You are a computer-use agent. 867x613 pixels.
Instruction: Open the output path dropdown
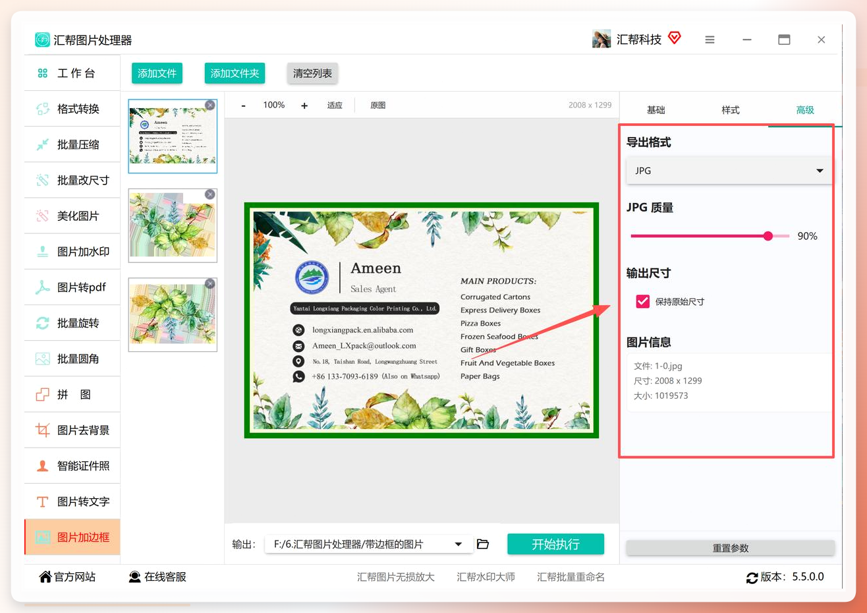click(x=368, y=544)
